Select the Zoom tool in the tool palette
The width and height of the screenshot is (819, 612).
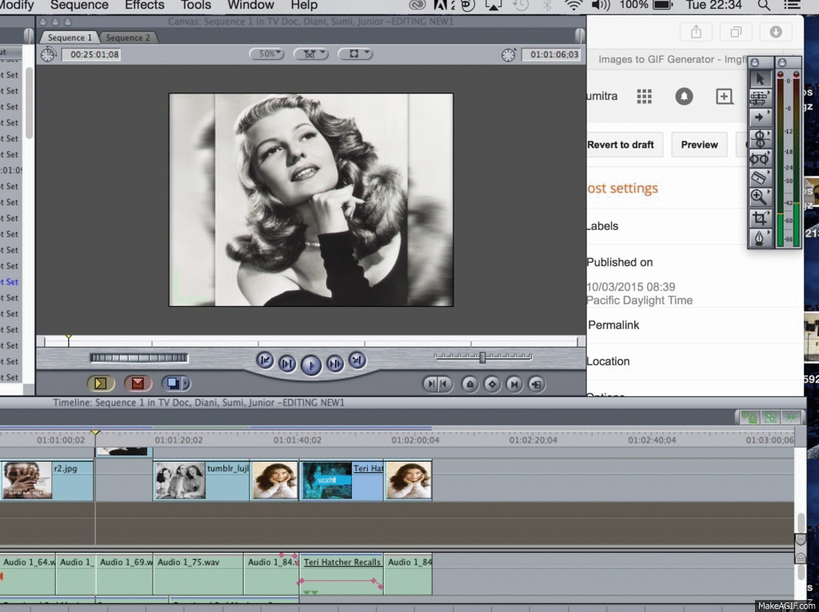point(760,197)
